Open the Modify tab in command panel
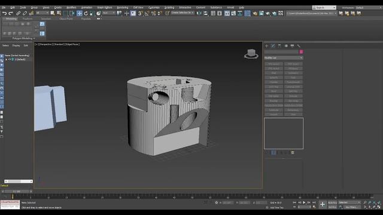 click(273, 46)
